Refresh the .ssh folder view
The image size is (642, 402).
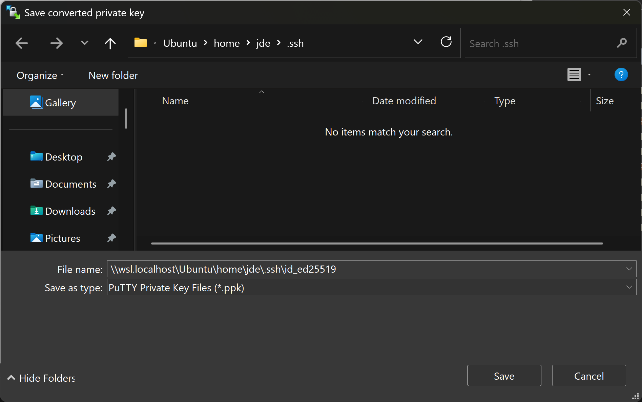446,42
